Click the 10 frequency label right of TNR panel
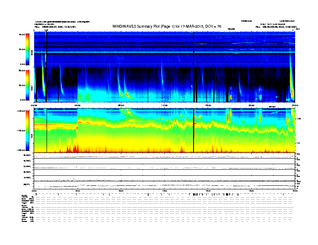The image size is (318, 245). coord(298,143)
